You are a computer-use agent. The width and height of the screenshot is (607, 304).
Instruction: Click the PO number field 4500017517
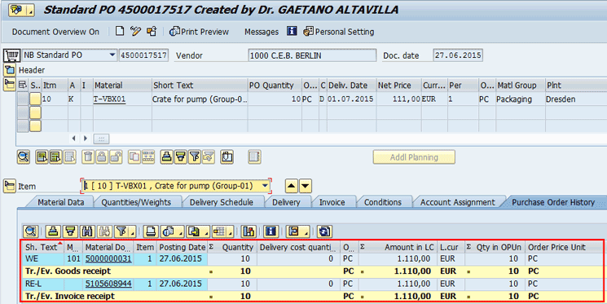click(143, 55)
